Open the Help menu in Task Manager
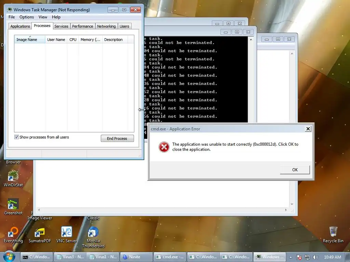The width and height of the screenshot is (350, 262). coord(56,17)
